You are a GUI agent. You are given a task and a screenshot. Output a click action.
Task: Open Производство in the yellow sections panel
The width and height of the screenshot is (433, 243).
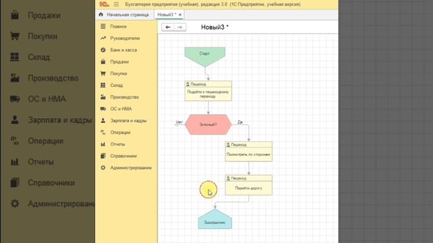point(124,97)
